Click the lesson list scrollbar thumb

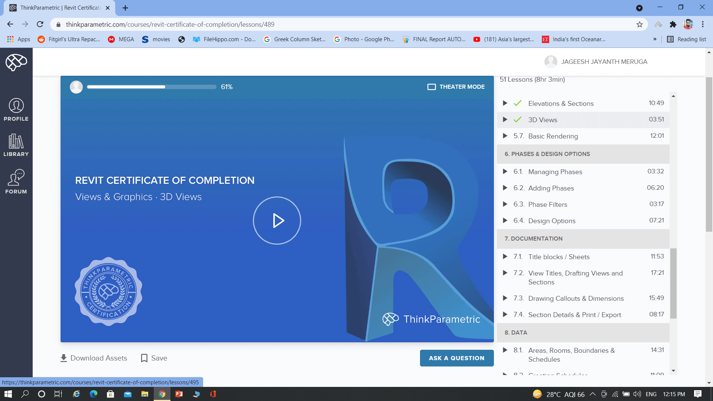pos(673,283)
